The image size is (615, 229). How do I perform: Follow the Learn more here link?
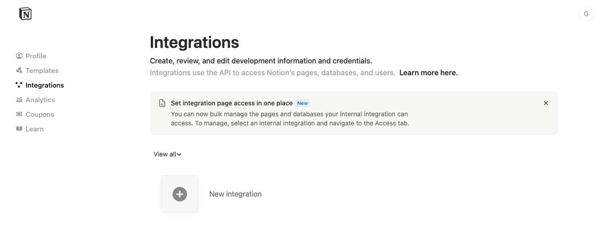click(428, 73)
